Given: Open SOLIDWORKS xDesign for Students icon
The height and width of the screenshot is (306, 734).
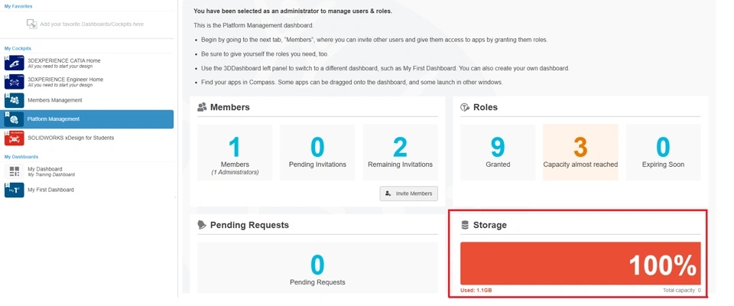Looking at the screenshot, I should [x=14, y=138].
